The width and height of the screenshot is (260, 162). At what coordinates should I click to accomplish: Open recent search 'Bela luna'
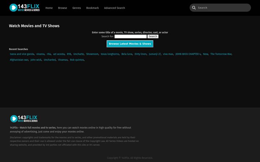[x=127, y=54]
